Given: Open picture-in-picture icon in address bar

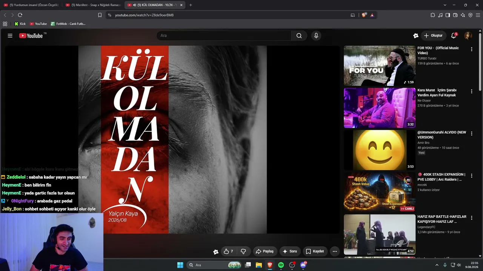Looking at the screenshot, I should pos(353,15).
